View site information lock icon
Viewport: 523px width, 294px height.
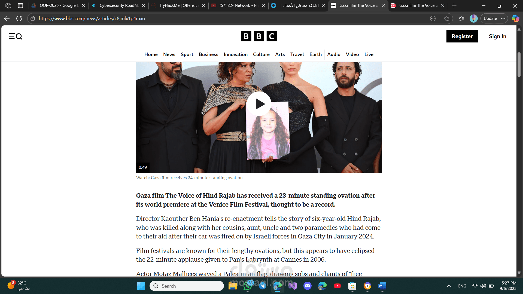(x=33, y=19)
